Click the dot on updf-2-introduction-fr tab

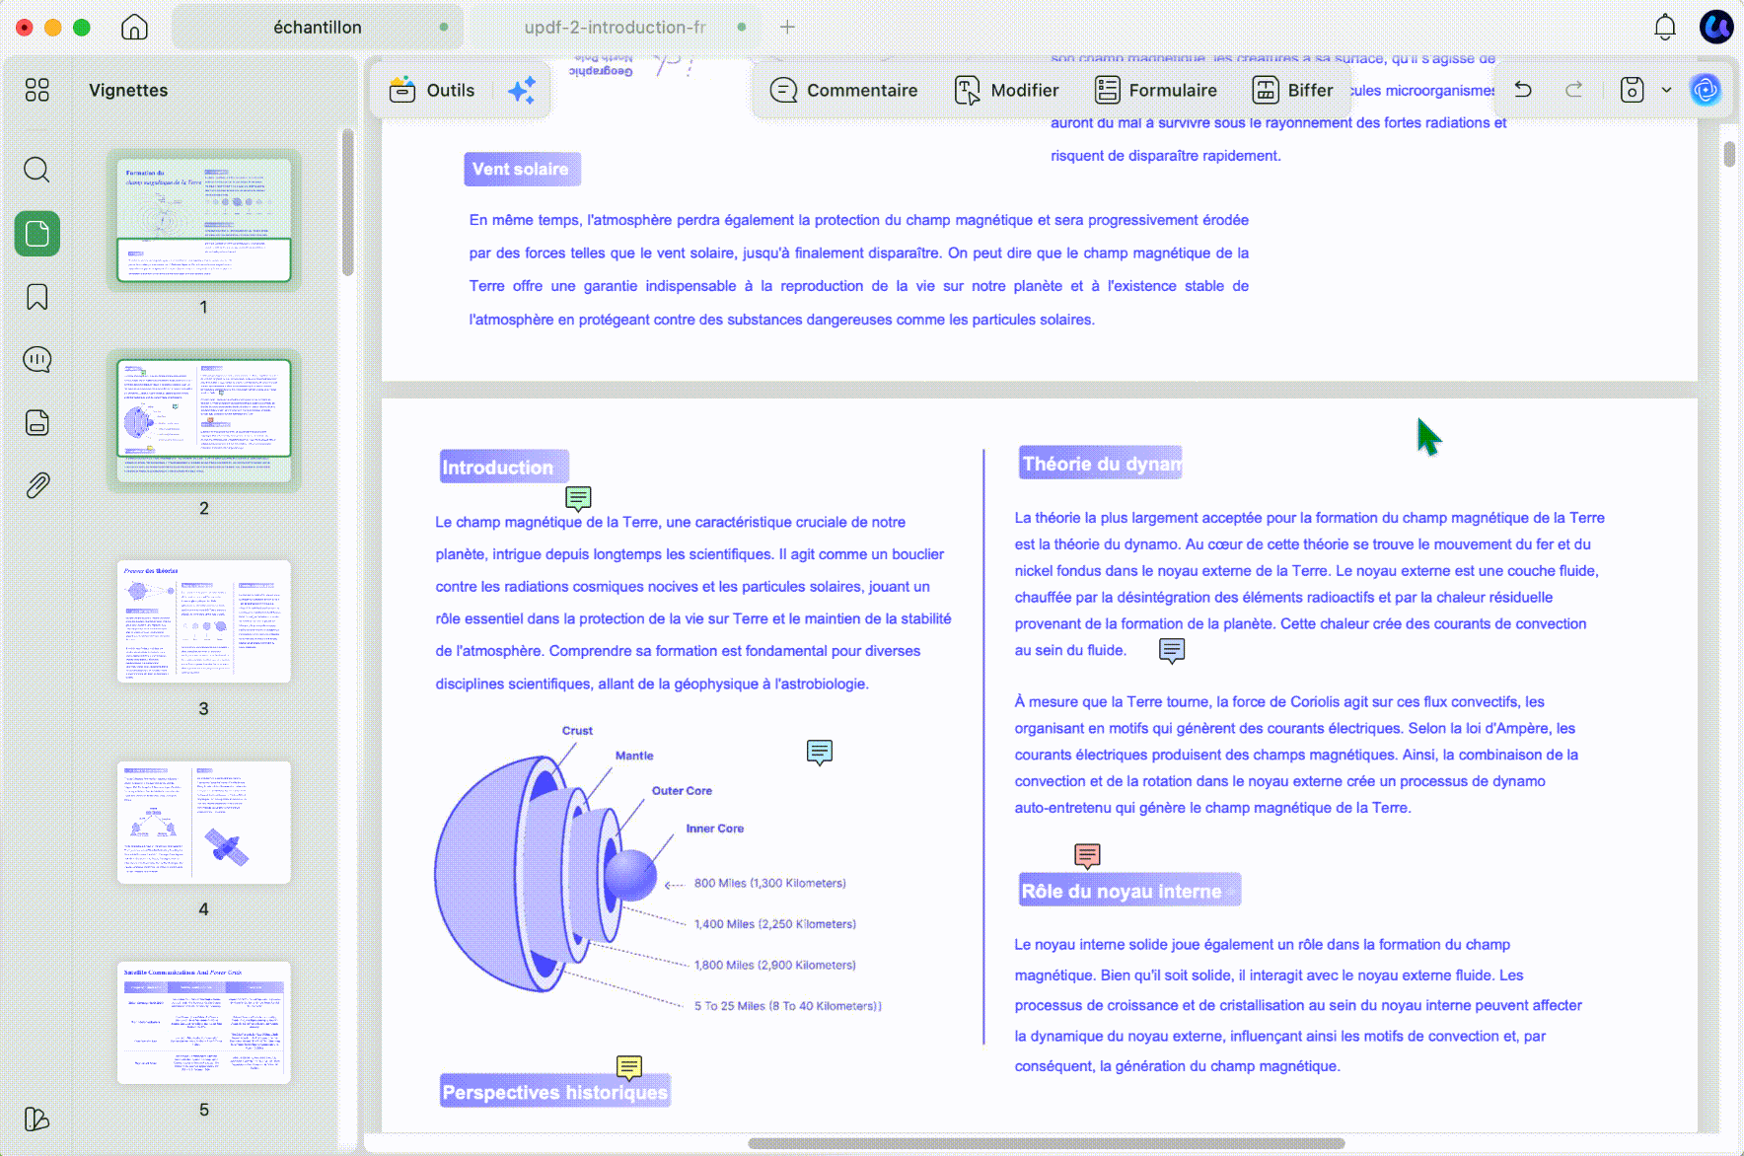(742, 28)
